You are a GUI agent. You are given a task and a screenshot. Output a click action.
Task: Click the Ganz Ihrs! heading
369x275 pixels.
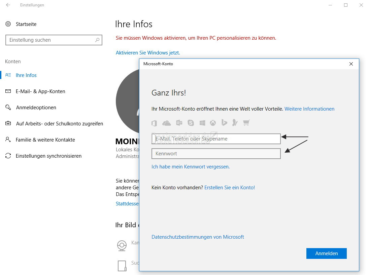click(169, 93)
